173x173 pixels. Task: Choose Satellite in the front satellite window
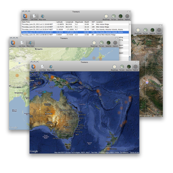point(129,67)
